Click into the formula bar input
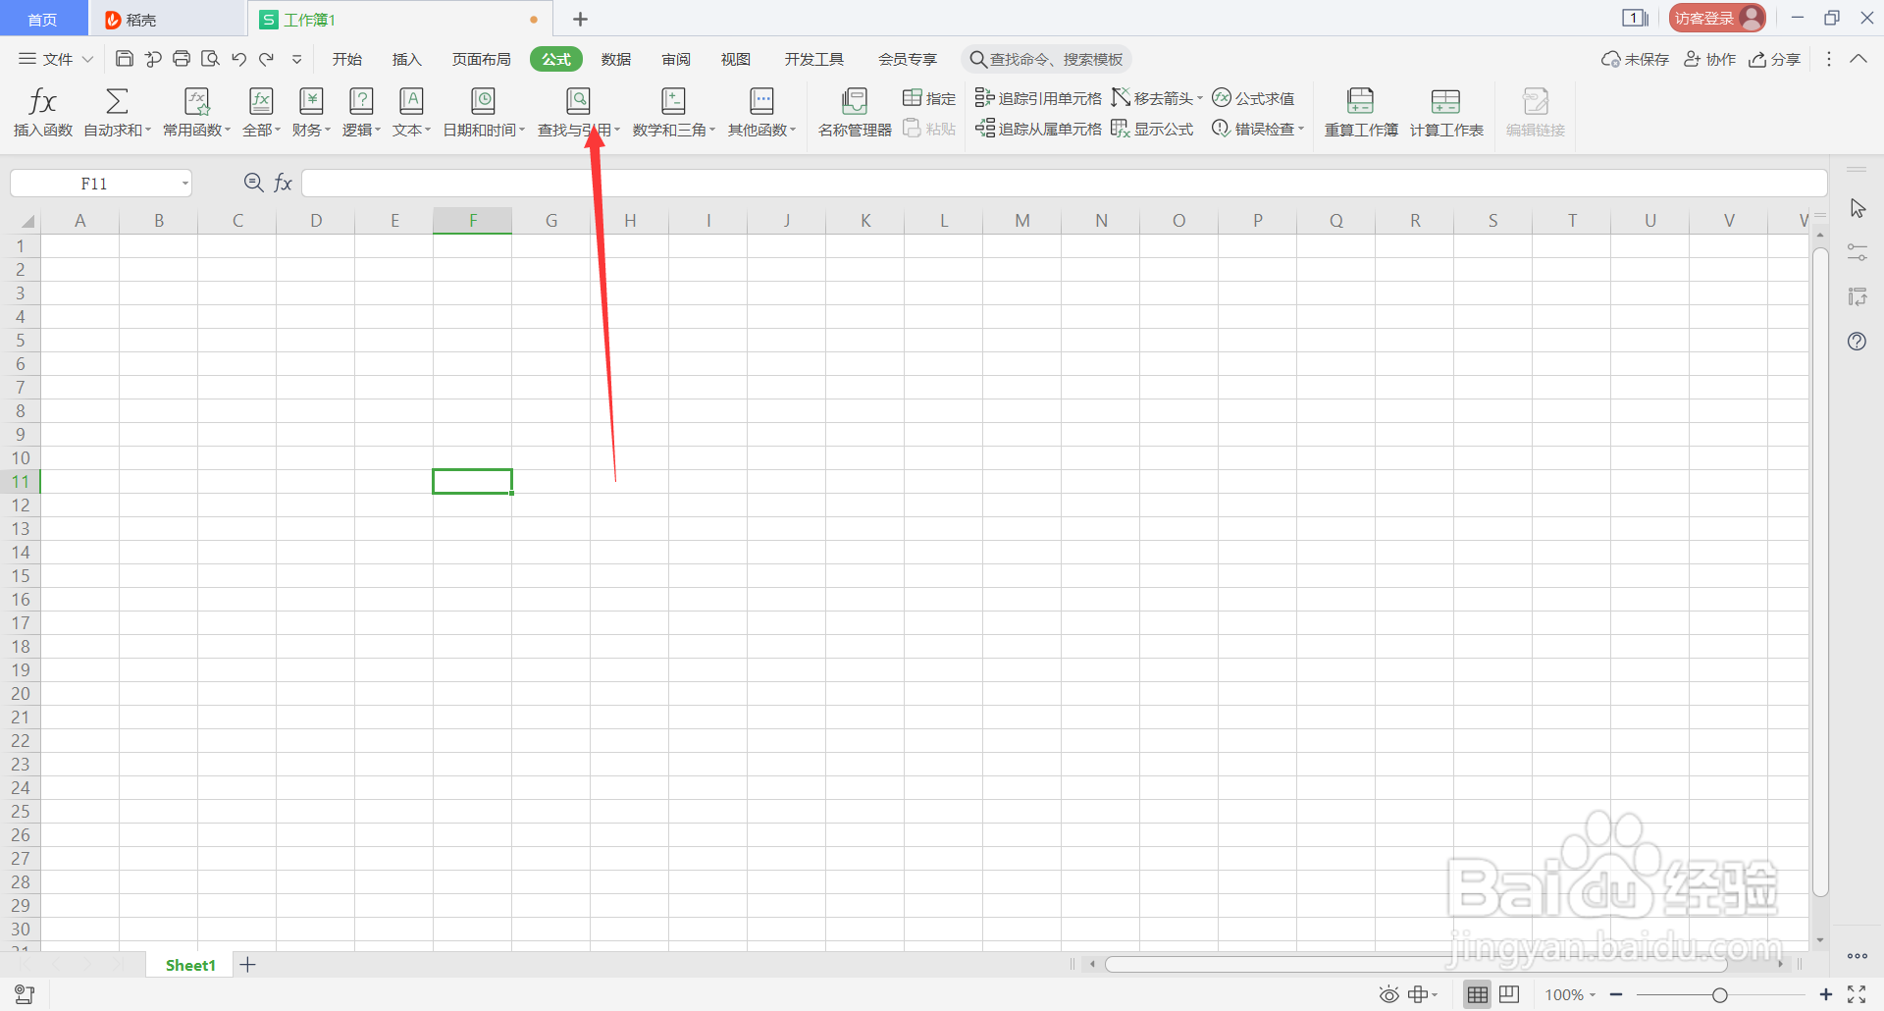The image size is (1884, 1011). click(1064, 183)
